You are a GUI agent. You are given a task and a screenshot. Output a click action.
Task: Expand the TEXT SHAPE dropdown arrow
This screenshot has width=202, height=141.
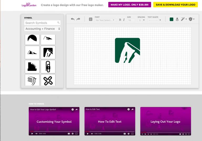[160, 20]
